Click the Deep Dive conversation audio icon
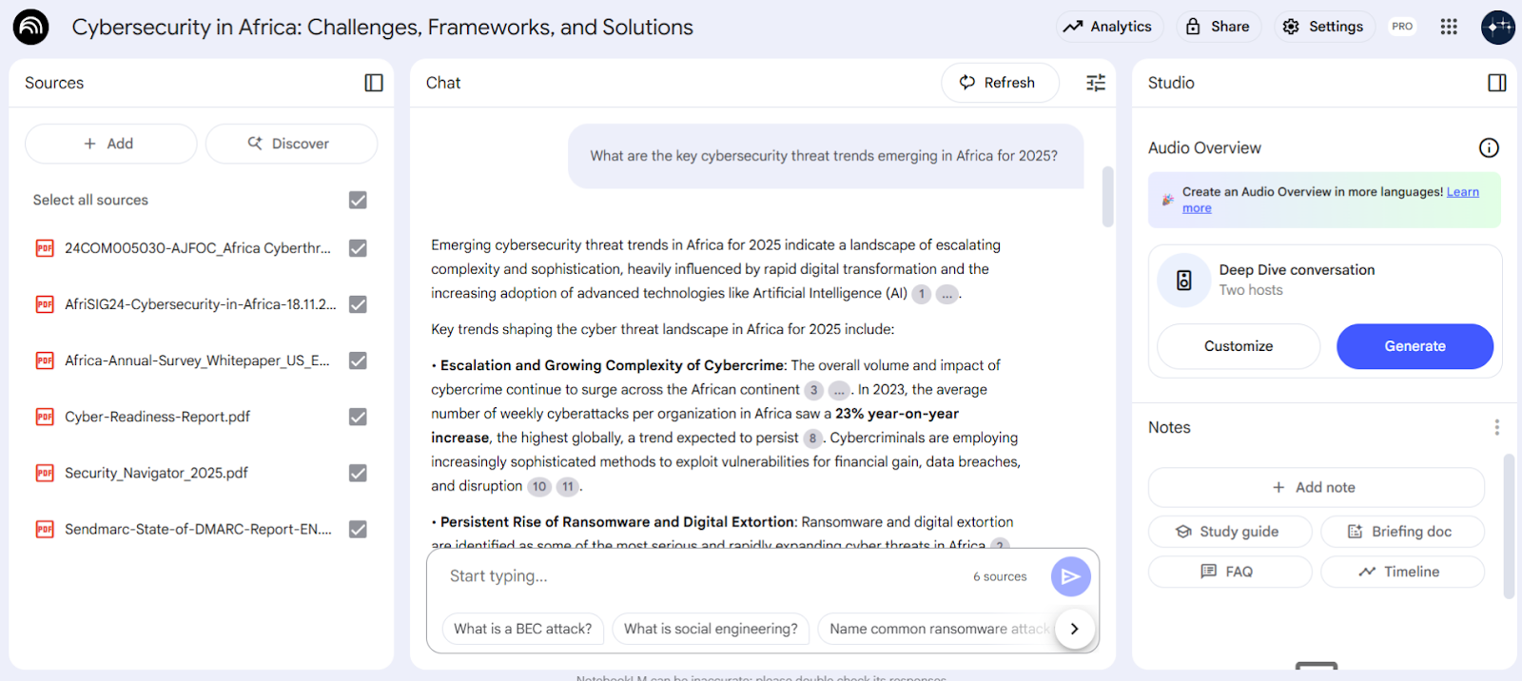The width and height of the screenshot is (1522, 681). tap(1183, 280)
